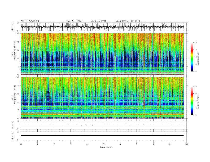Viewport: 210px width, 162px height.
Task: Click the "-7" label on ch.2 colorbar
Action: click(x=196, y=115)
